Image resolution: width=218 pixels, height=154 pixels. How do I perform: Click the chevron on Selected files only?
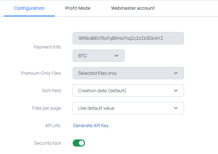tap(176, 73)
